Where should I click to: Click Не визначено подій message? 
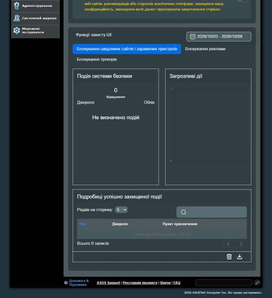coord(116,117)
